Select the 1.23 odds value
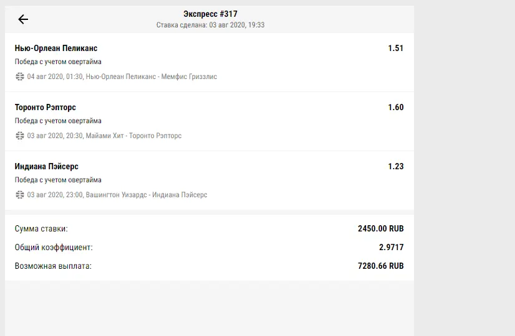Image resolution: width=515 pixels, height=336 pixels. point(395,166)
